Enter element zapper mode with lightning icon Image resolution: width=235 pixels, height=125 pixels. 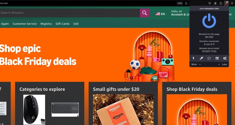coord(193,58)
